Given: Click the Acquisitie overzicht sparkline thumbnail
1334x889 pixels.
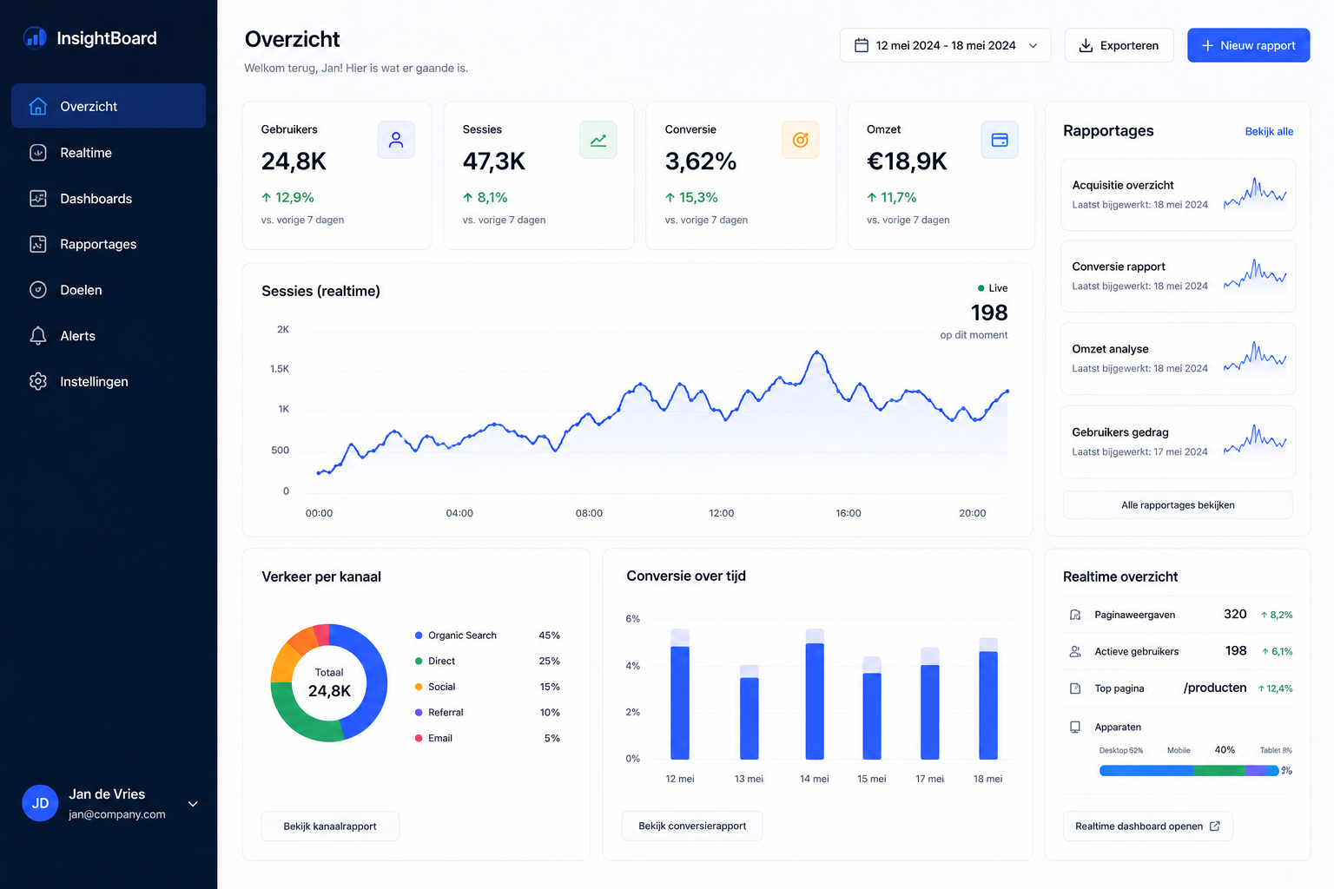Looking at the screenshot, I should 1255,194.
